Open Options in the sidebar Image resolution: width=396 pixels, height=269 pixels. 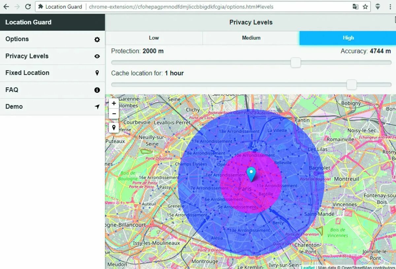click(52, 39)
